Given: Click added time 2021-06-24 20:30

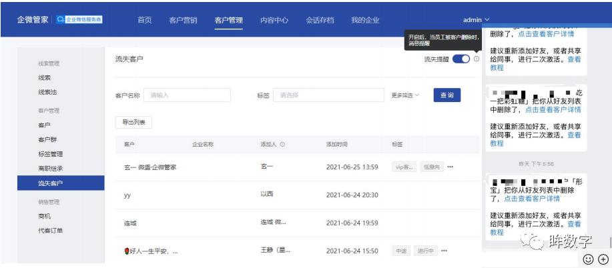Looking at the screenshot, I should pyautogui.click(x=352, y=195).
